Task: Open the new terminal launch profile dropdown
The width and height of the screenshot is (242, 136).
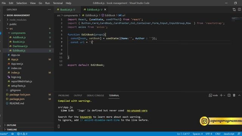Action: (224, 96)
